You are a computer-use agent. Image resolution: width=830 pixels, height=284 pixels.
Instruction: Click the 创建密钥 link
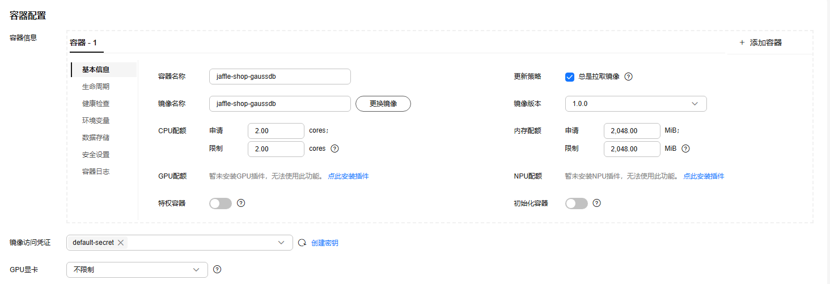pyautogui.click(x=325, y=243)
